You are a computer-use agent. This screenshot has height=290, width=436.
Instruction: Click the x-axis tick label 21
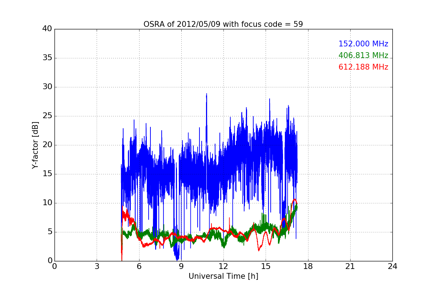point(350,266)
